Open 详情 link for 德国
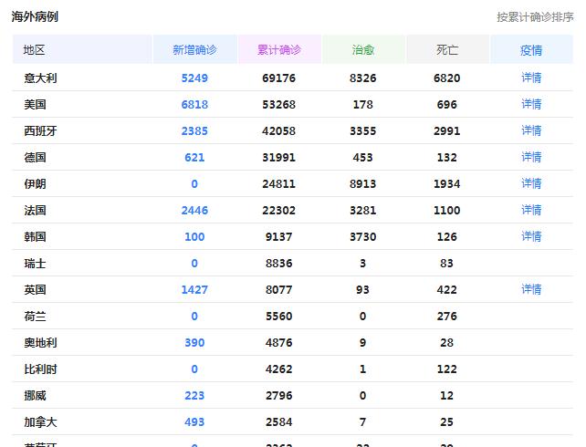586x447 pixels. (x=531, y=157)
